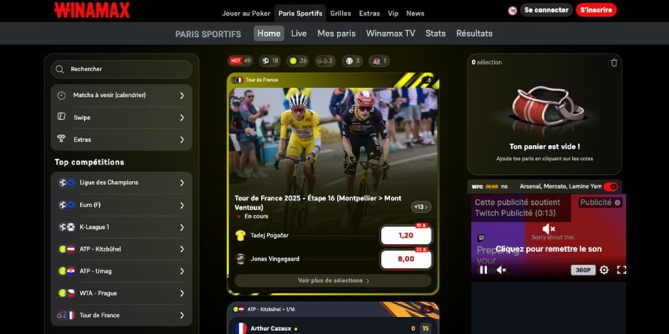669x334 pixels.
Task: Expand Euro (F) chevron
Action: click(x=182, y=205)
